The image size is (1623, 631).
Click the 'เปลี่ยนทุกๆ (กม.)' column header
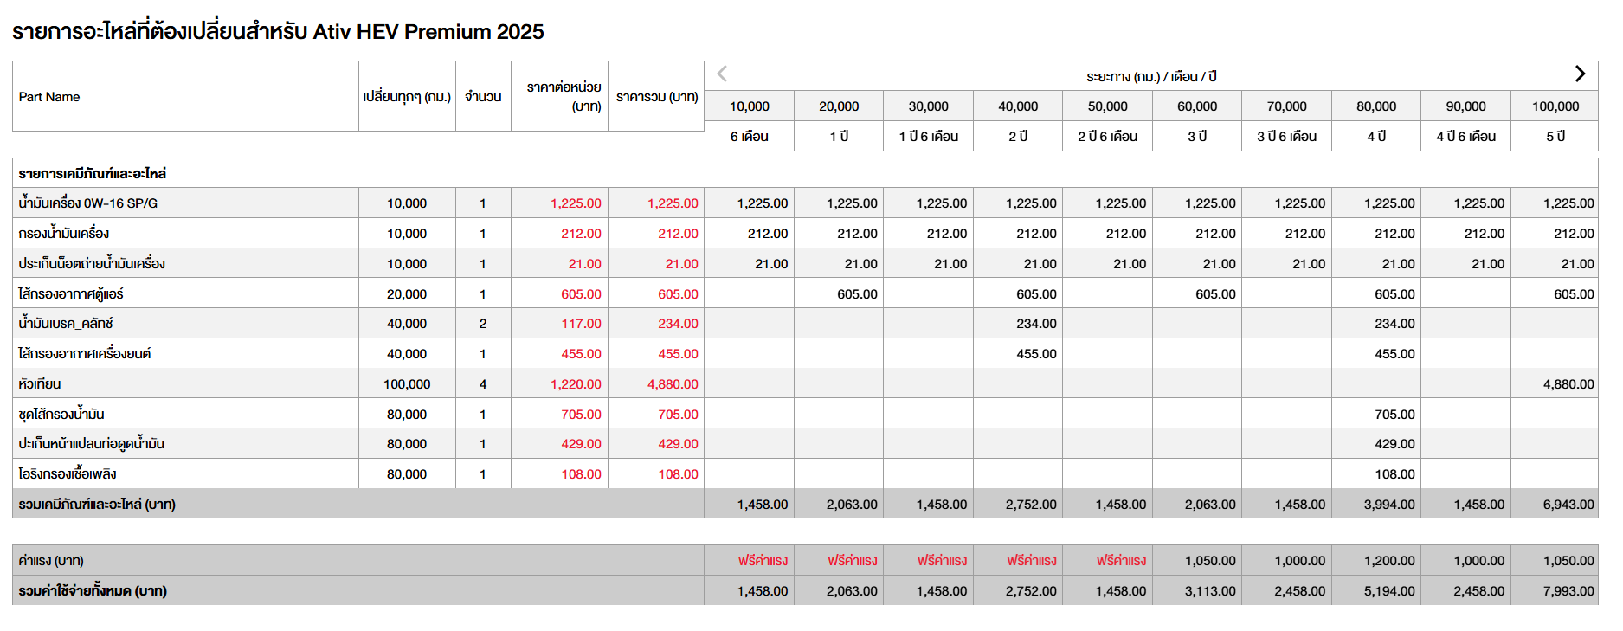(x=407, y=97)
